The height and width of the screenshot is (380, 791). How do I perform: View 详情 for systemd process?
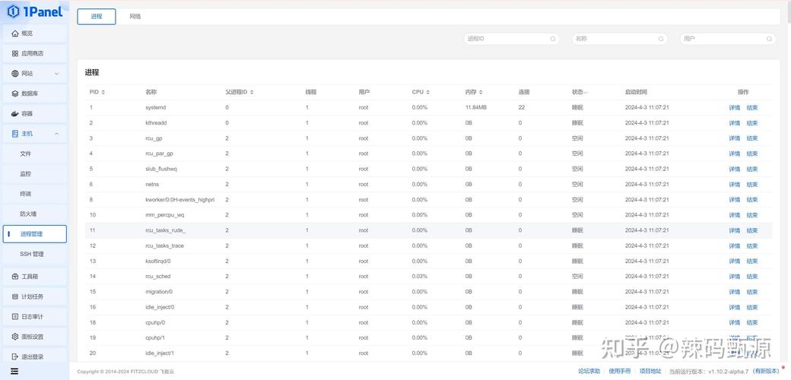(735, 108)
